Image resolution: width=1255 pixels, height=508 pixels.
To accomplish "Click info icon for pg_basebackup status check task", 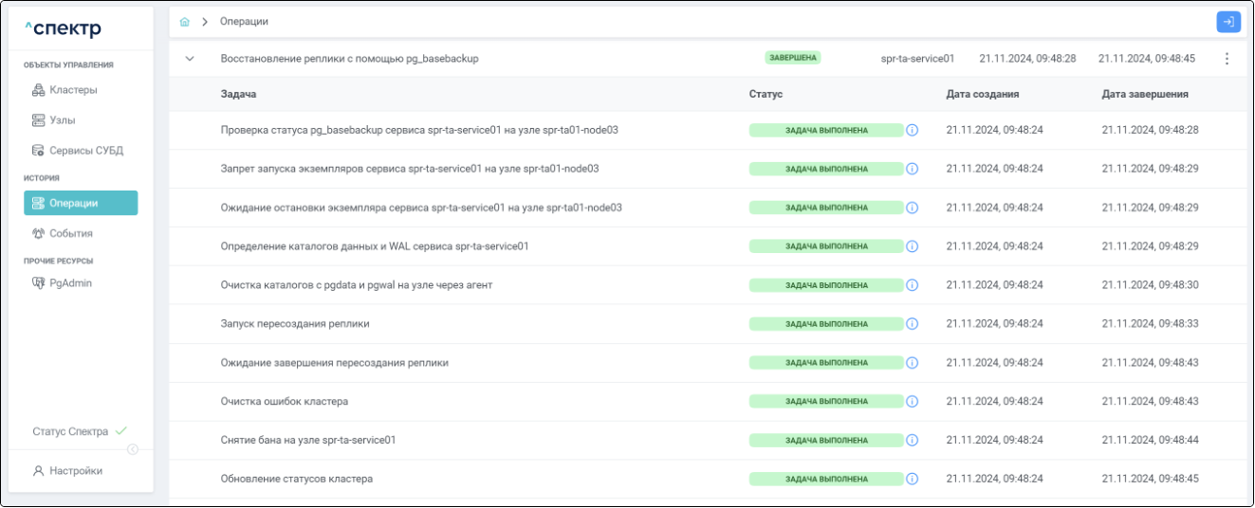I will pos(913,130).
